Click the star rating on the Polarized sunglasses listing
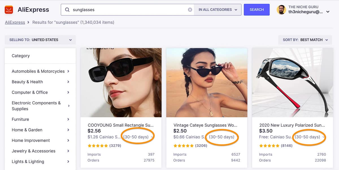 (x=269, y=145)
